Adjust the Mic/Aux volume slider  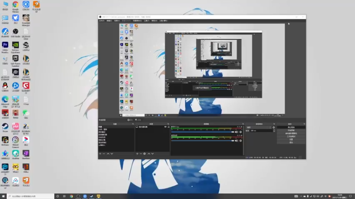tap(203, 132)
